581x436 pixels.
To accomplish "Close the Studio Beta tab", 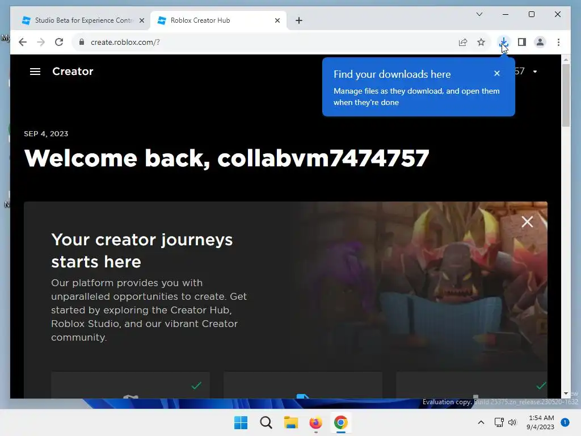I will point(141,21).
